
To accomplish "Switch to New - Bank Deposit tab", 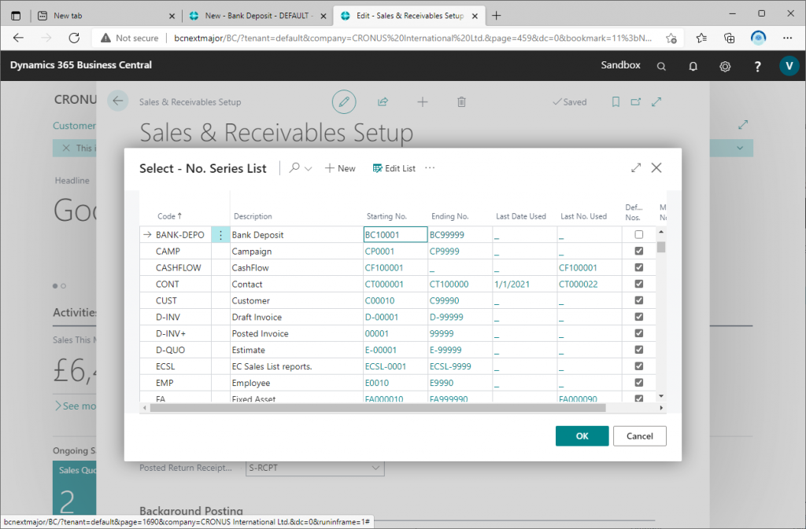I will click(258, 16).
